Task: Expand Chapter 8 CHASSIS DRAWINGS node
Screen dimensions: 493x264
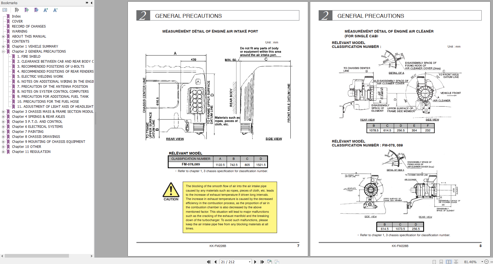Action: click(3, 137)
